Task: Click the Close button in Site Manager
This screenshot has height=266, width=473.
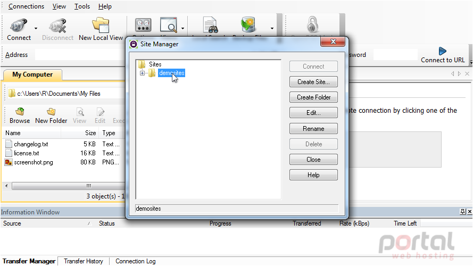Action: [x=313, y=159]
